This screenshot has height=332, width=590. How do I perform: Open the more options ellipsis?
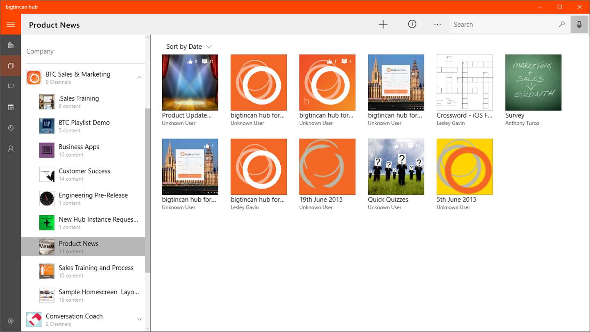point(438,25)
